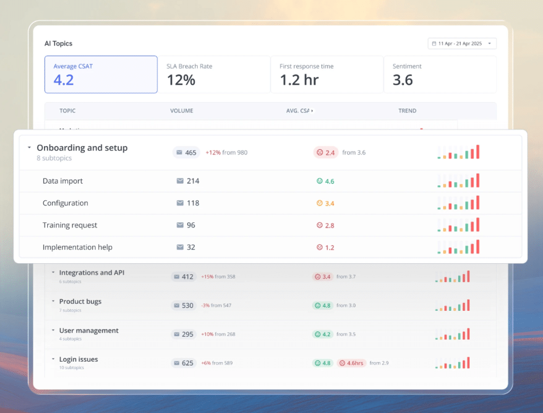Image resolution: width=543 pixels, height=413 pixels.
Task: Switch to First response time card
Action: tap(327, 74)
